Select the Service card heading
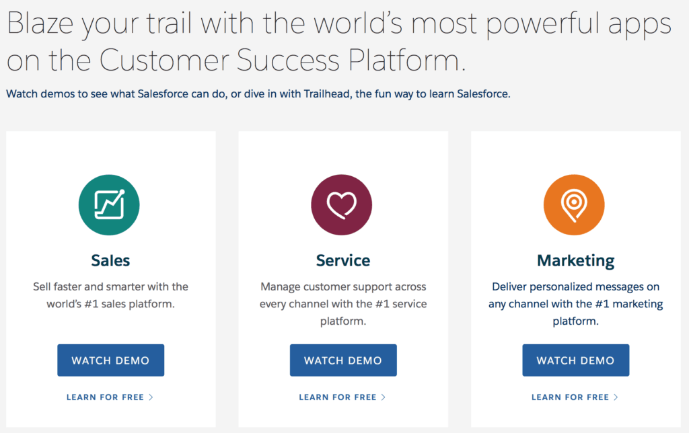Screen dimensions: 689x433 [342, 260]
